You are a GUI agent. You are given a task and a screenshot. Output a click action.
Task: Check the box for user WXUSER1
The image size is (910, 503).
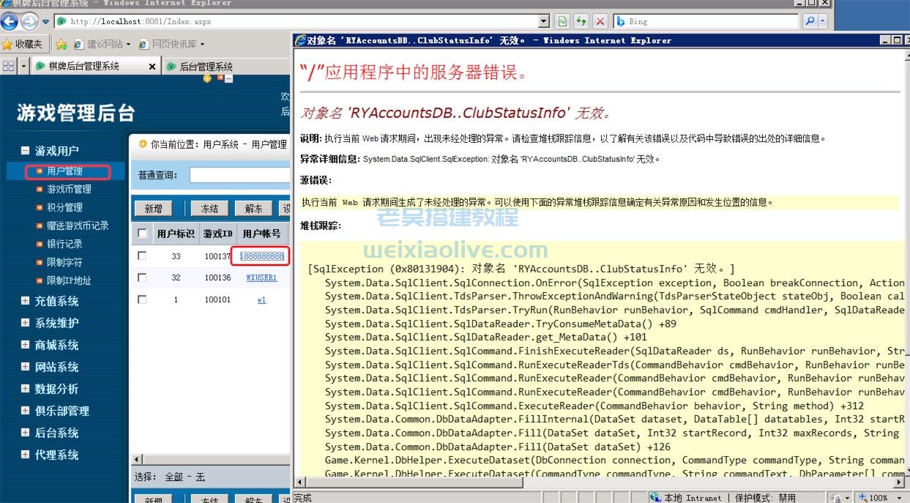tap(142, 277)
